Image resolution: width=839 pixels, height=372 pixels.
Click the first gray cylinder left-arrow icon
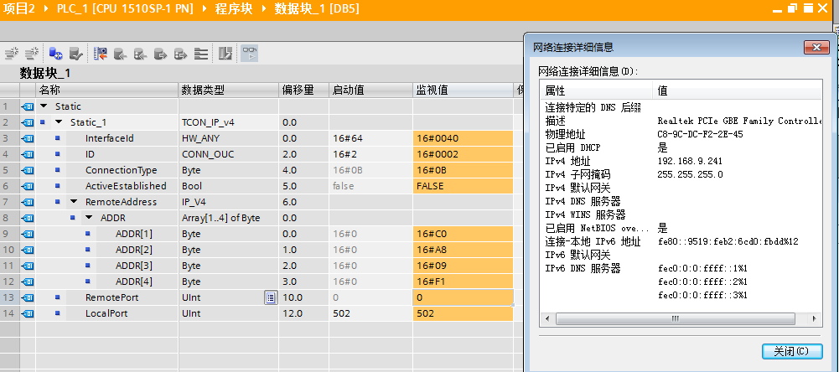120,53
